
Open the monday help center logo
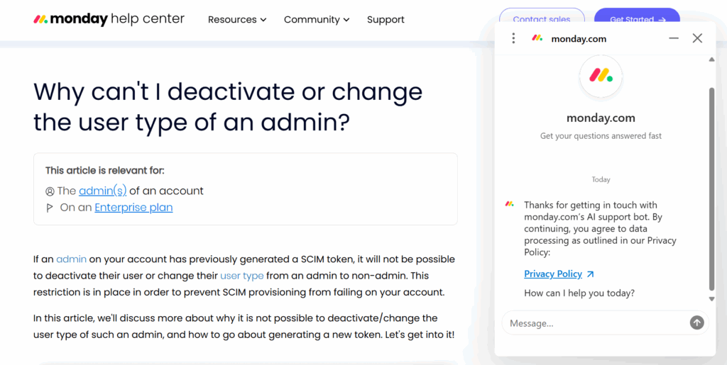click(109, 19)
